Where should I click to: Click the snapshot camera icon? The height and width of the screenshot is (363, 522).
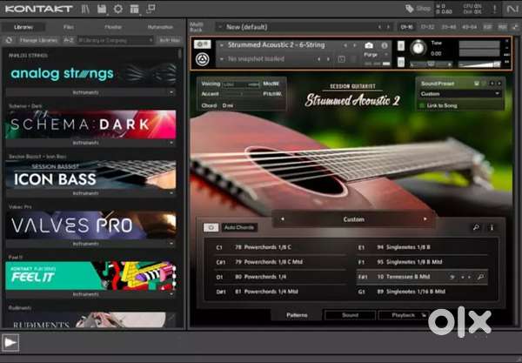click(369, 45)
